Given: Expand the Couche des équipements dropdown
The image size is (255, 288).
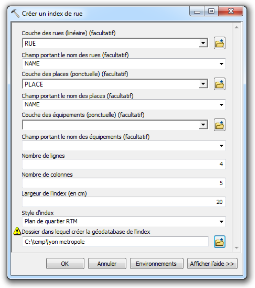Looking at the screenshot, I should (x=203, y=125).
